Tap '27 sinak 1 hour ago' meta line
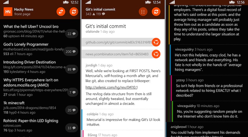This screenshot has width=248, height=137. tap(18, 95)
